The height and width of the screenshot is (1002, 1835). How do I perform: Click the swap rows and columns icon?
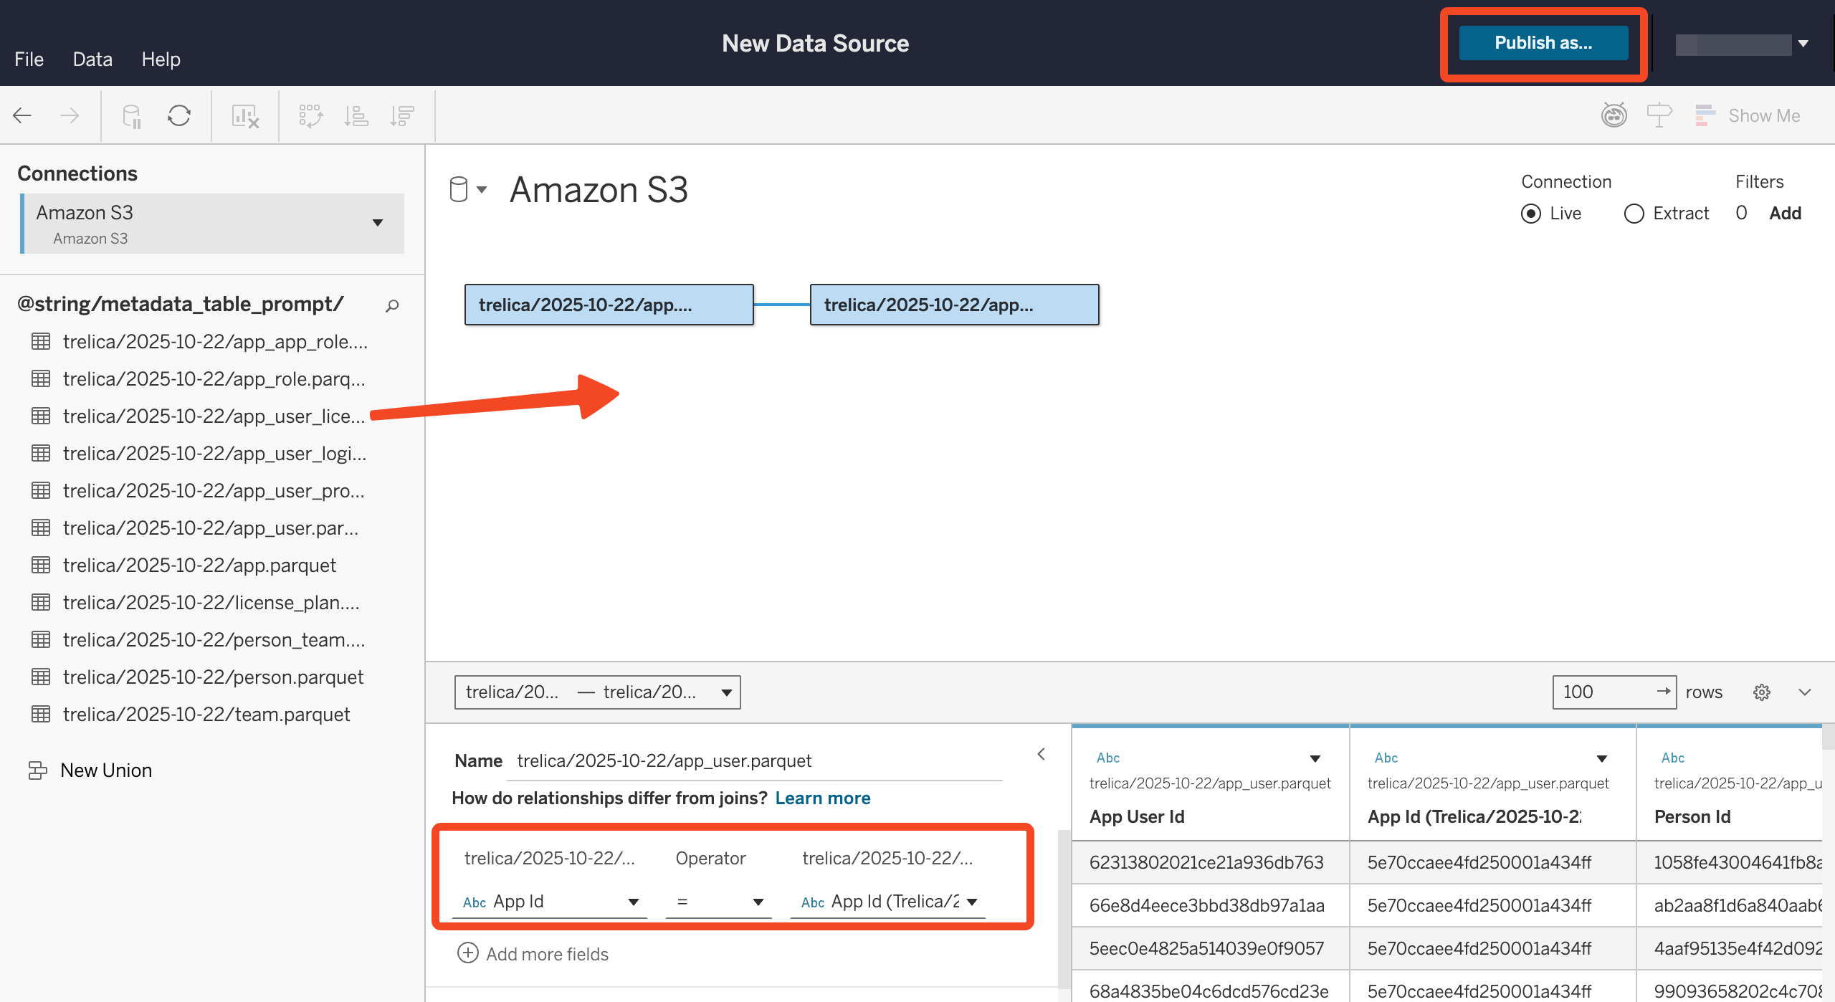[310, 115]
